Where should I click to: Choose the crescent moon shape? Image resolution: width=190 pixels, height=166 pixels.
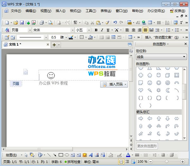coord(168,90)
